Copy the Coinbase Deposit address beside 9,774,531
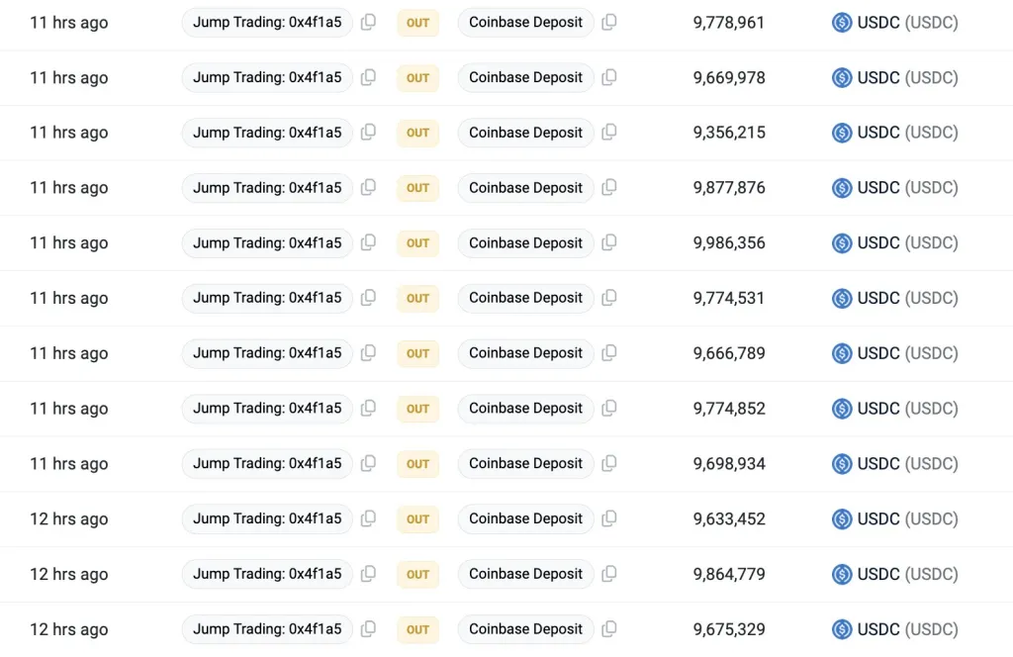 [x=609, y=298]
